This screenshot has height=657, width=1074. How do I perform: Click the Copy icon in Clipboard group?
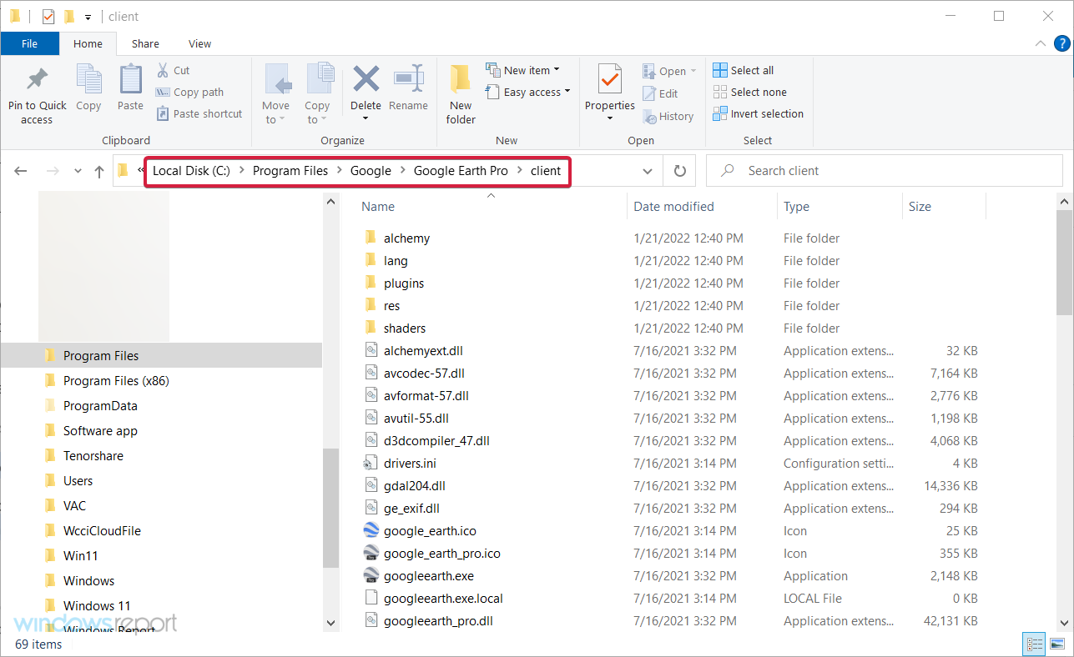[x=88, y=80]
